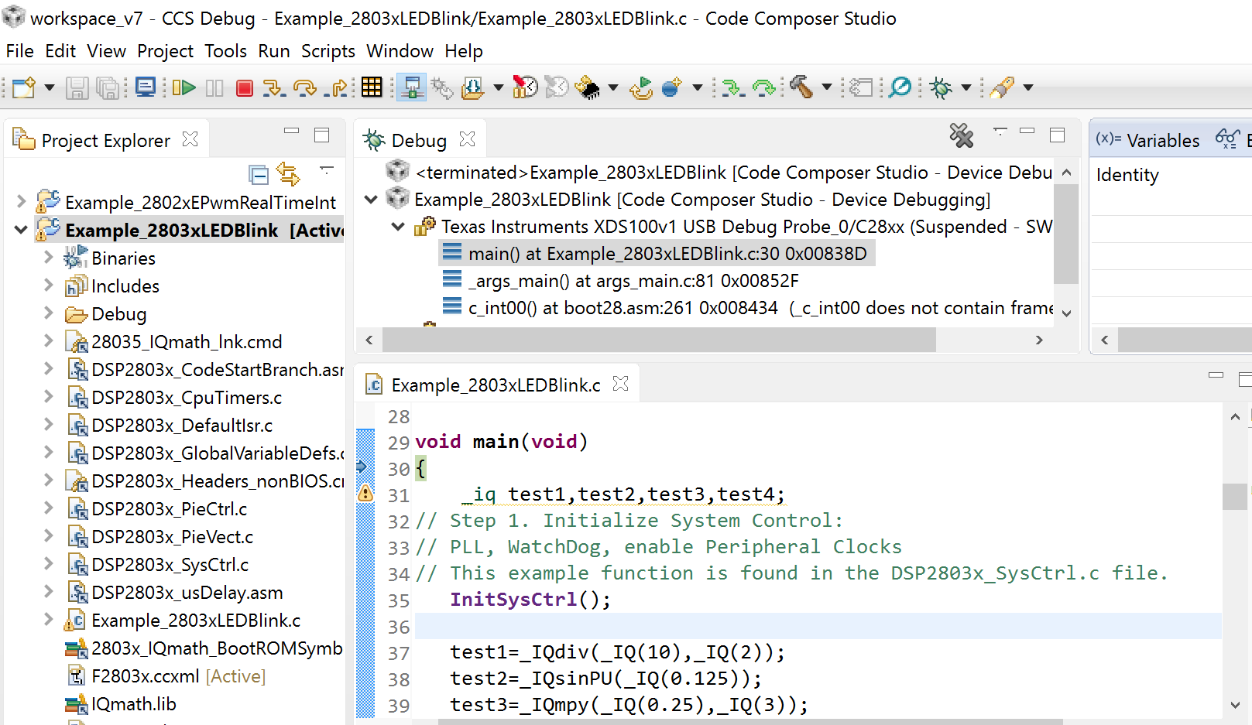
Task: Open dropdown next to blue ball icon
Action: tap(697, 87)
